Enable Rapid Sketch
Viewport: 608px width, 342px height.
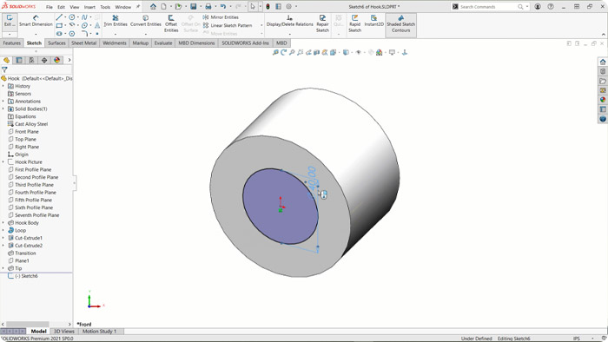pyautogui.click(x=354, y=23)
